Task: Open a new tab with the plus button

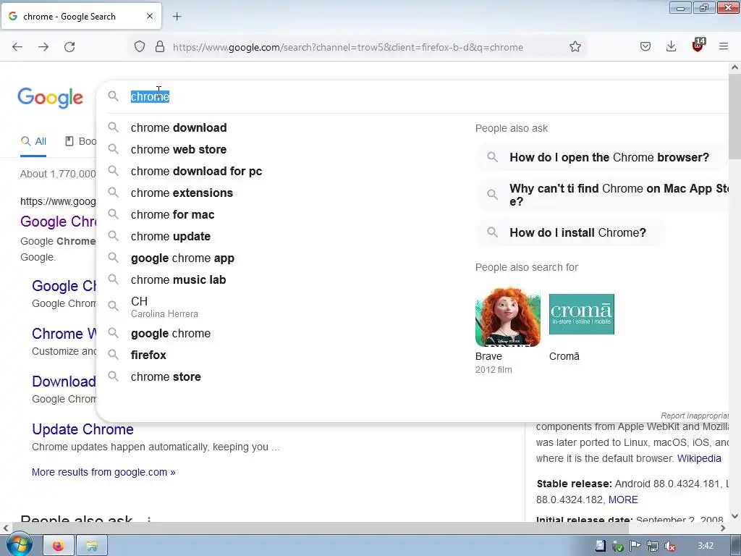Action: point(177,17)
